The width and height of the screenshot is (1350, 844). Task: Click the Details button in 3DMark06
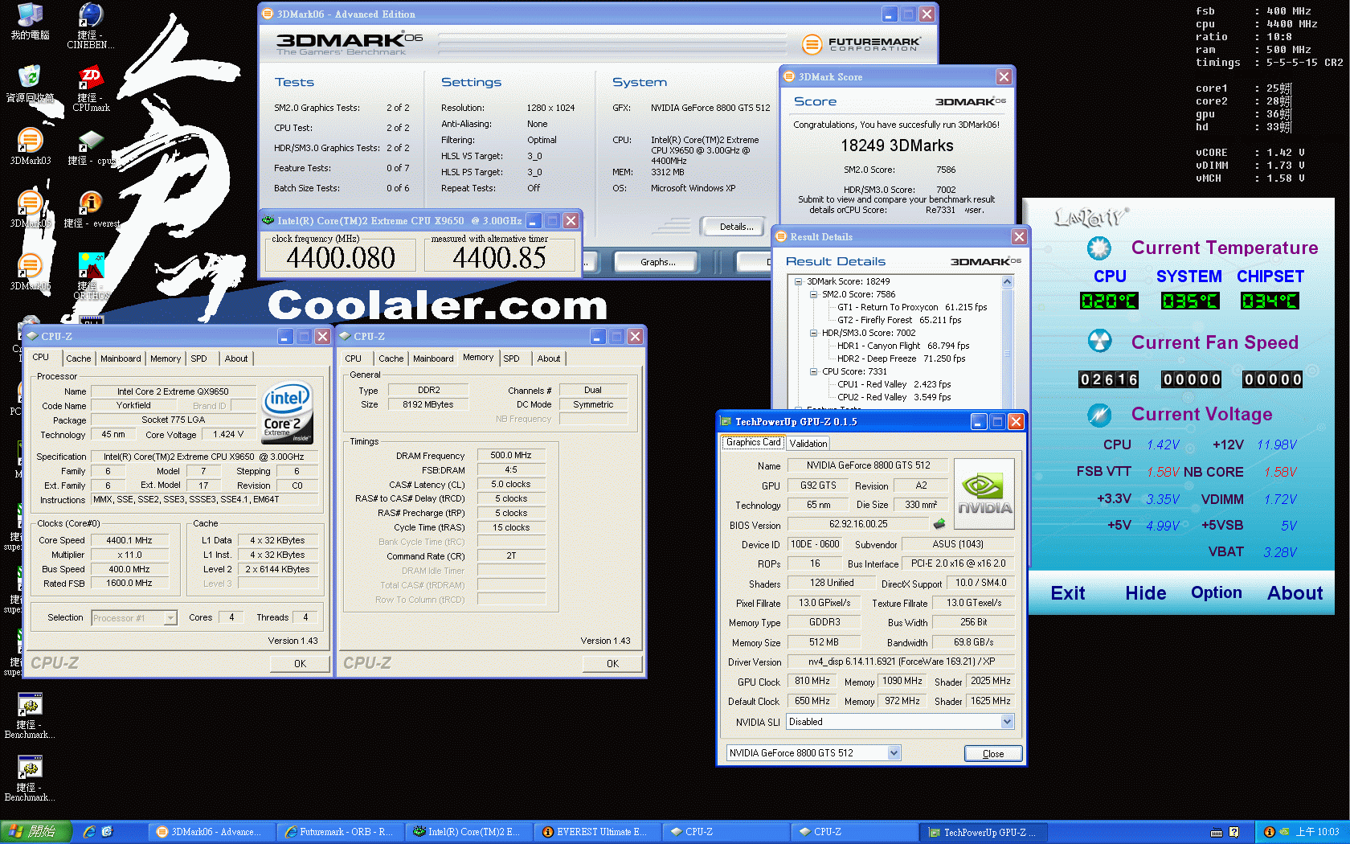pyautogui.click(x=736, y=227)
